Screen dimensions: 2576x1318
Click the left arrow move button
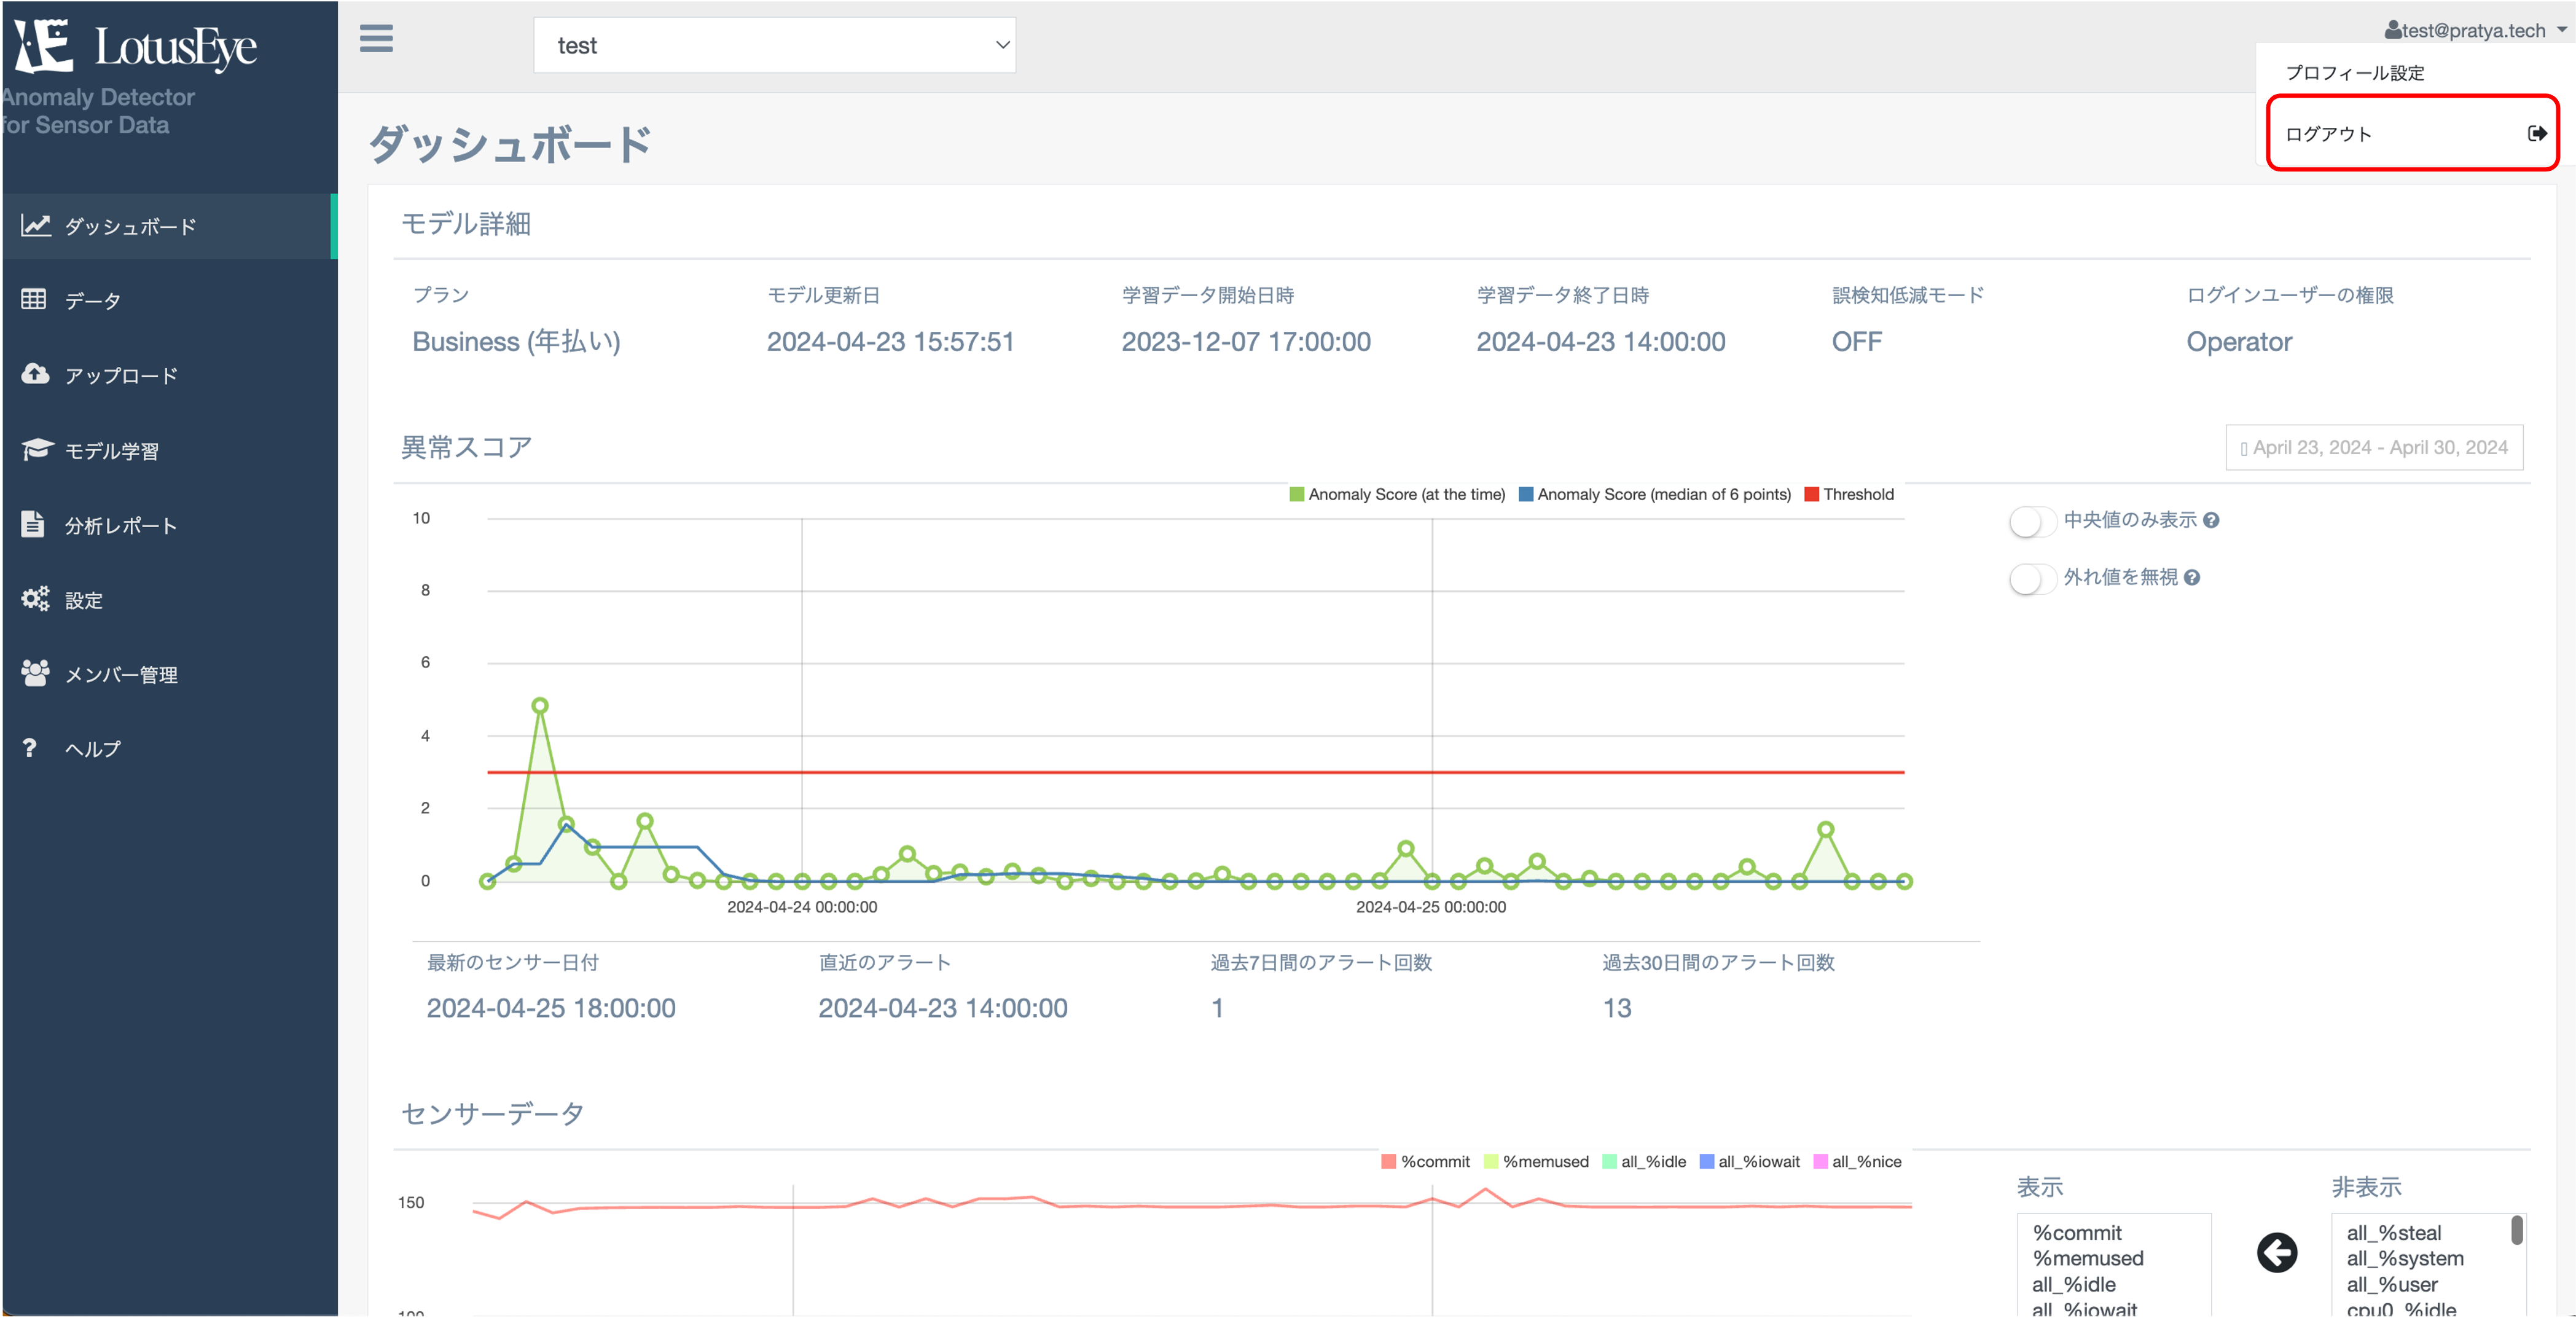point(2277,1252)
